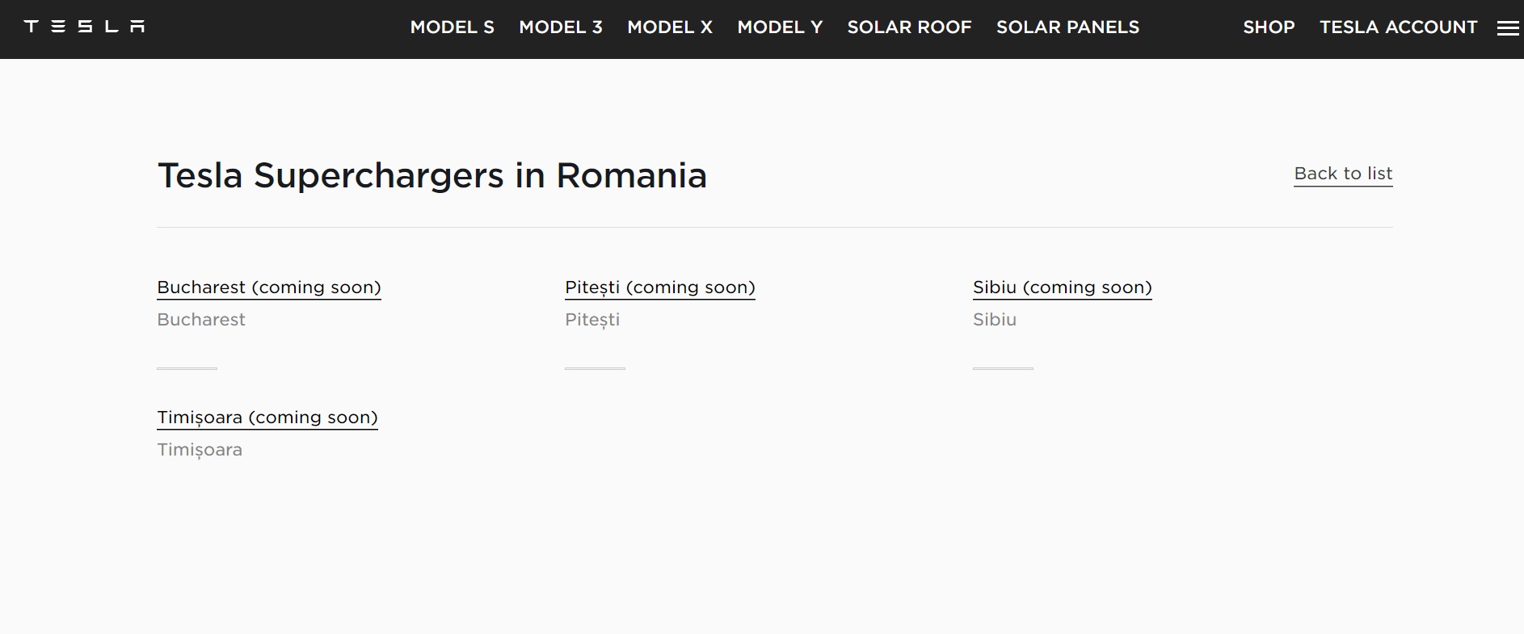Open Timișoara (coming soon) Supercharger link
The height and width of the screenshot is (634, 1524).
pos(267,418)
